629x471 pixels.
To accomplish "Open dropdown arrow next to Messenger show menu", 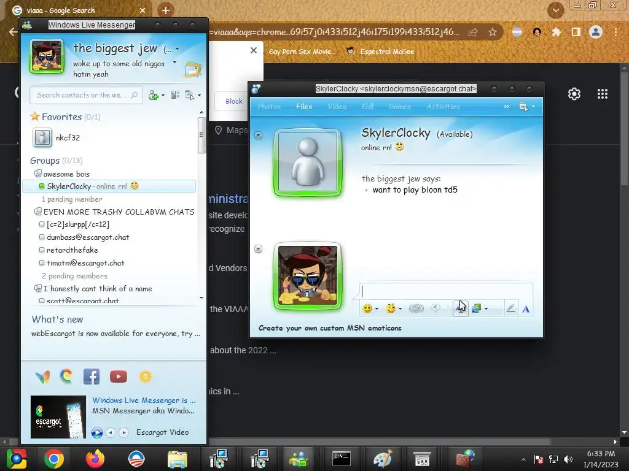I will [199, 96].
